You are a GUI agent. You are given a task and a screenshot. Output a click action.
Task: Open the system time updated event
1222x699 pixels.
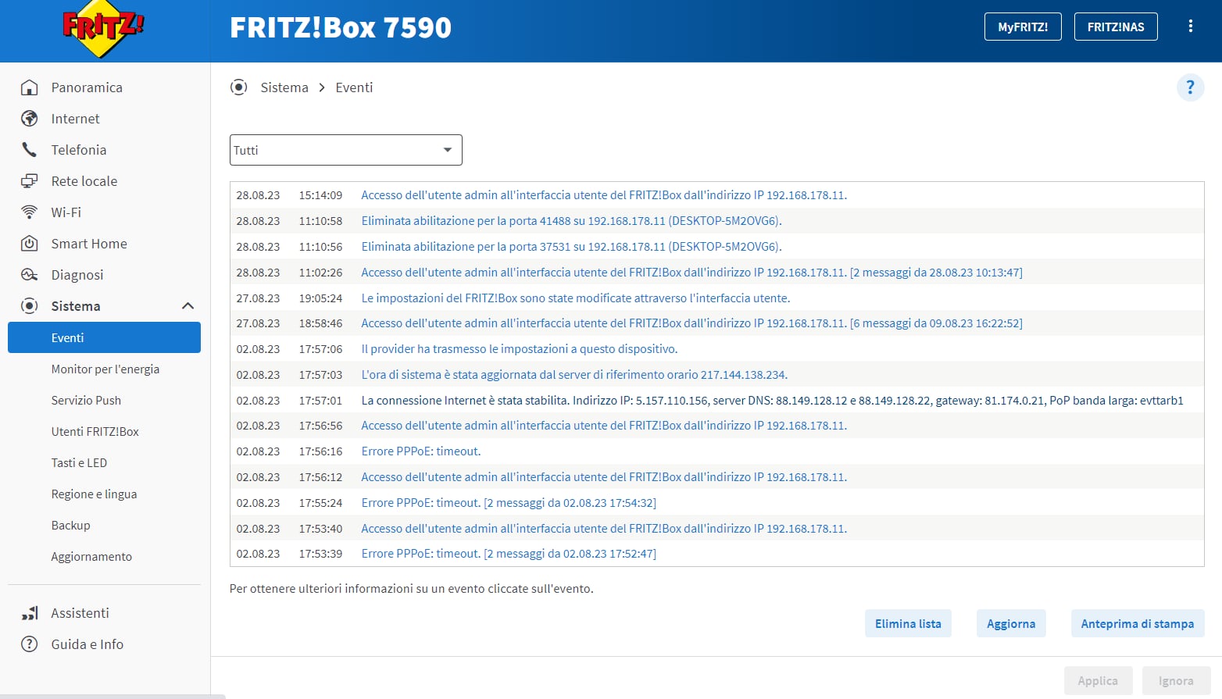pos(574,375)
